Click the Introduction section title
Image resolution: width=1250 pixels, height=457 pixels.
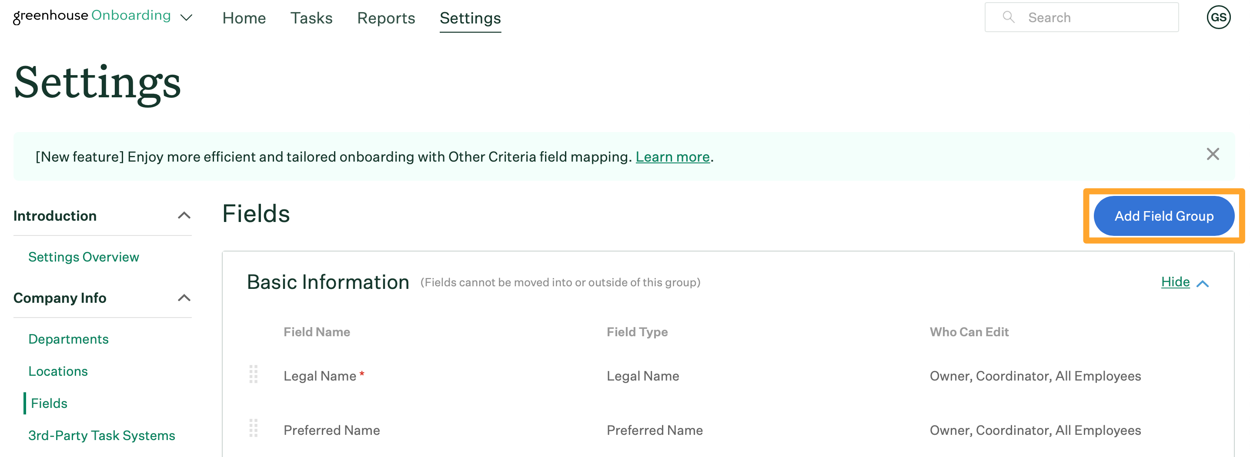pos(55,215)
